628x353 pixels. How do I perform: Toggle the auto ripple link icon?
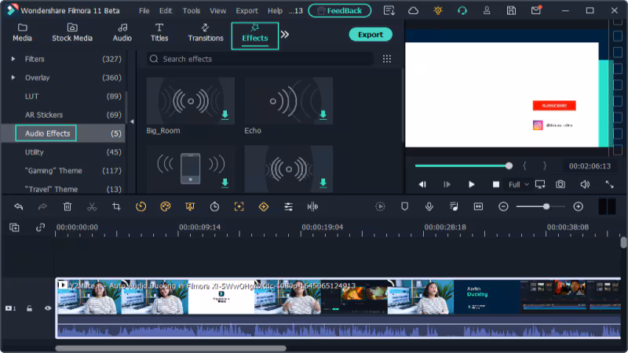coord(40,227)
